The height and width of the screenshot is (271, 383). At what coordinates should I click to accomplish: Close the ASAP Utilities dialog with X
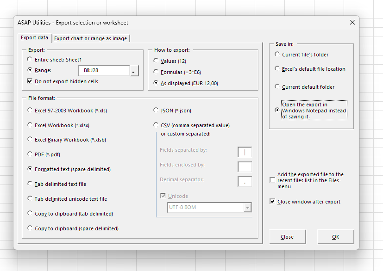pyautogui.click(x=352, y=23)
